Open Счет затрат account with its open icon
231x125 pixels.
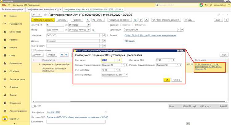pyautogui.click(x=119, y=60)
